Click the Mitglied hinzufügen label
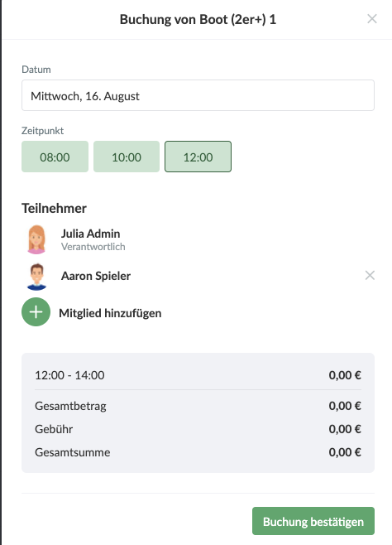Viewport: 392px width, 545px height. [110, 313]
